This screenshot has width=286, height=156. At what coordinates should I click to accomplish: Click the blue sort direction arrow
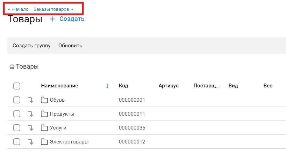click(107, 86)
